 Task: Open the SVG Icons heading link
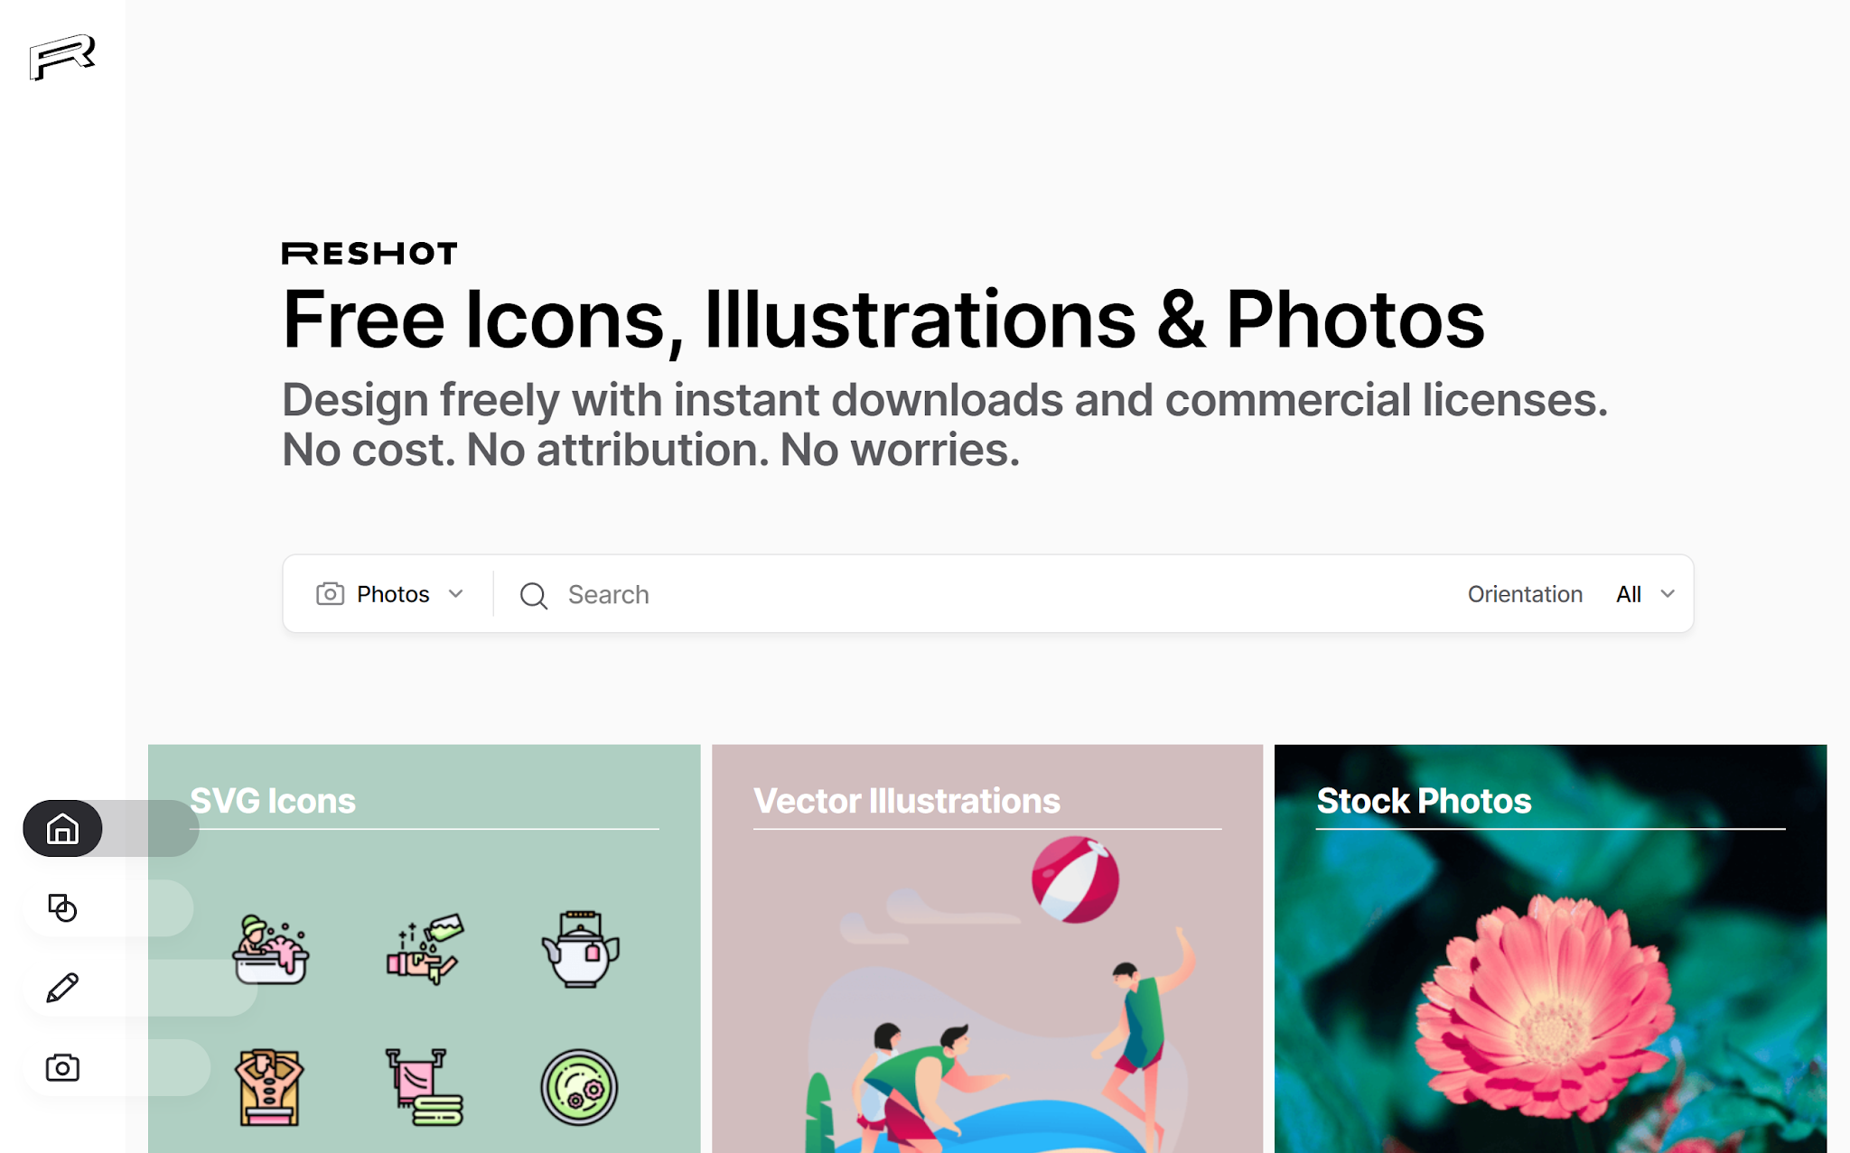273,801
